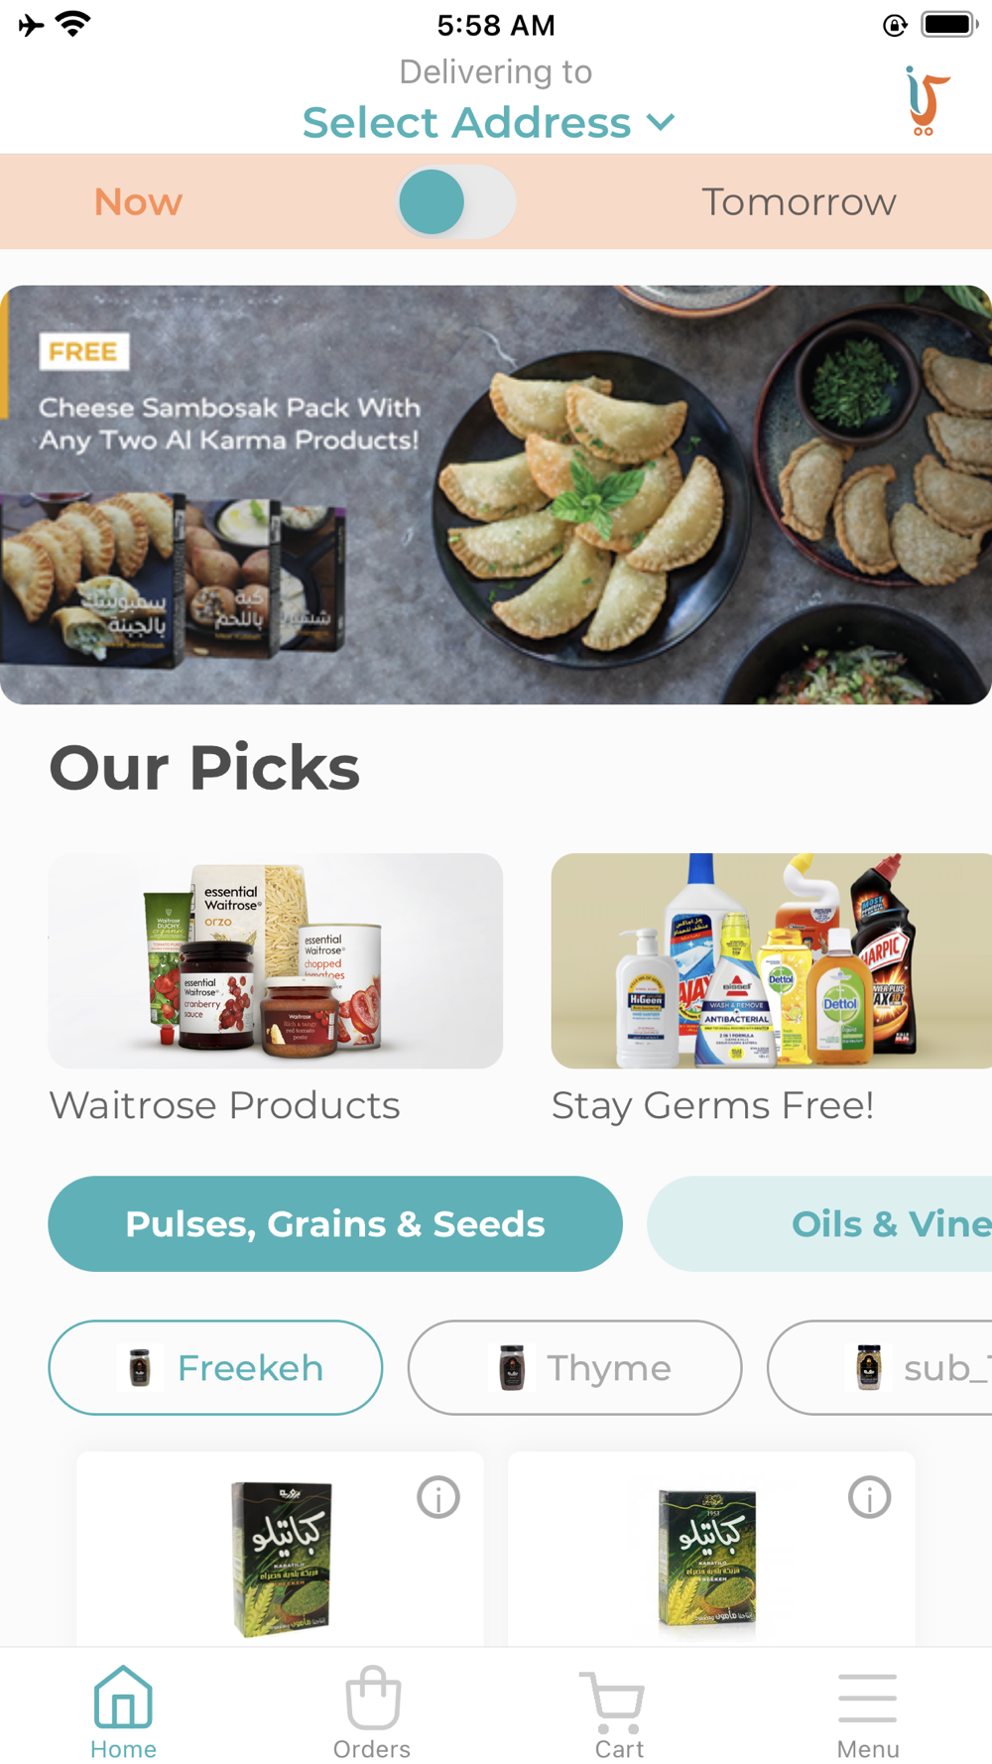Open the free Cheese Sambosak promo banner
The image size is (992, 1764).
[496, 495]
